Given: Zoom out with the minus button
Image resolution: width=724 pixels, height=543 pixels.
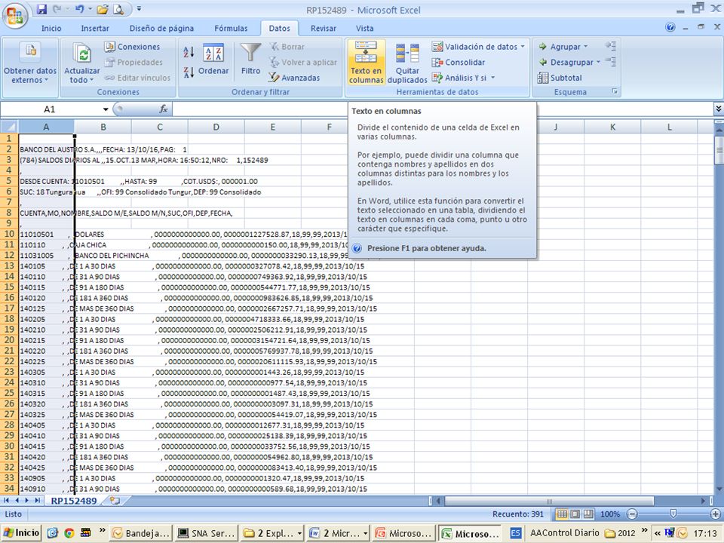Looking at the screenshot, I should 632,514.
